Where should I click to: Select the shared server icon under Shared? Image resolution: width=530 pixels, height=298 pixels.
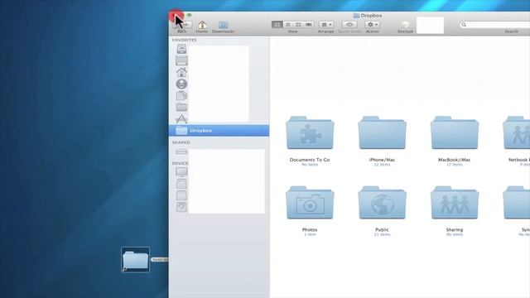click(181, 151)
